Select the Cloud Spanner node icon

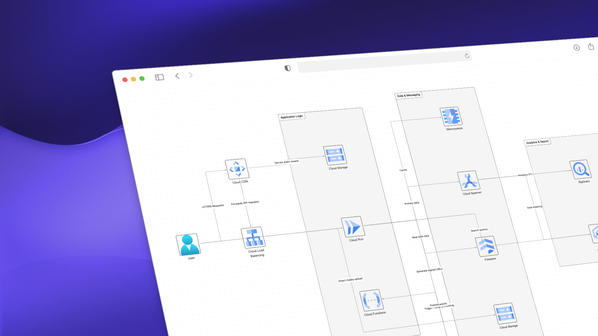(469, 180)
